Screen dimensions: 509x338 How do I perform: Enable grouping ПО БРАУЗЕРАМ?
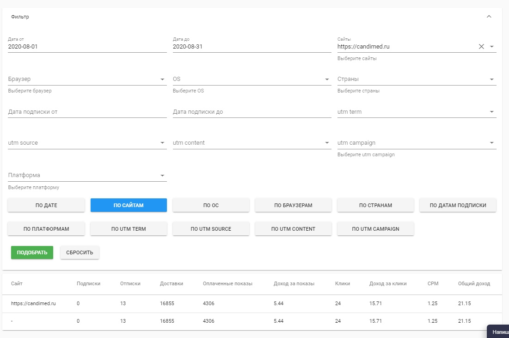pyautogui.click(x=293, y=205)
